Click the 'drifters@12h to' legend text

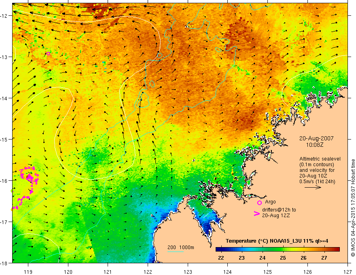pyautogui.click(x=279, y=210)
